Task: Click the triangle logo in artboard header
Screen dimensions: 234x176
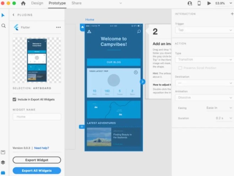Action: 89,32
